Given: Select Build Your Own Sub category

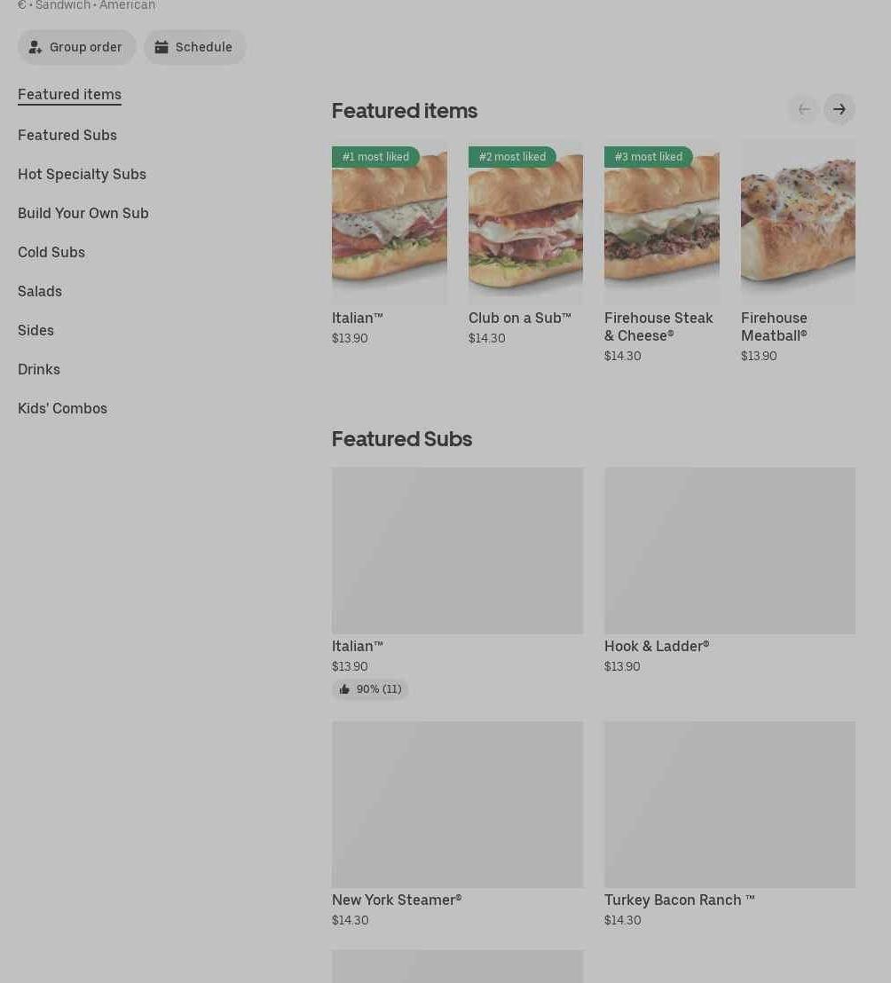Looking at the screenshot, I should (x=83, y=213).
